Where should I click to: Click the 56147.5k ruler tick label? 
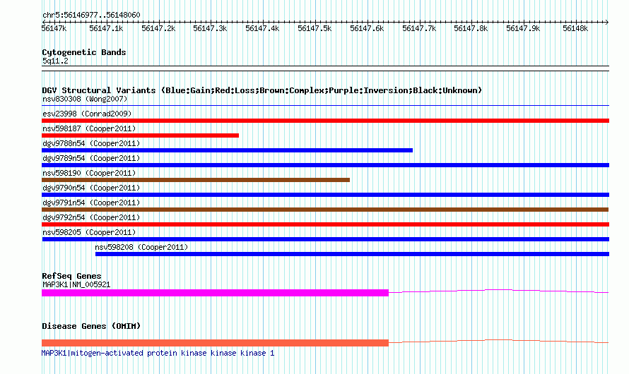315,28
